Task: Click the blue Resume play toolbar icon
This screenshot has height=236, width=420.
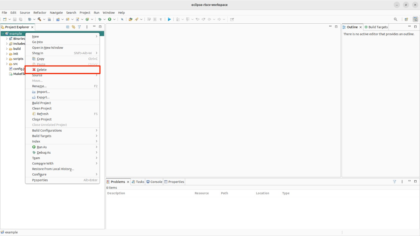Action: pos(169,19)
